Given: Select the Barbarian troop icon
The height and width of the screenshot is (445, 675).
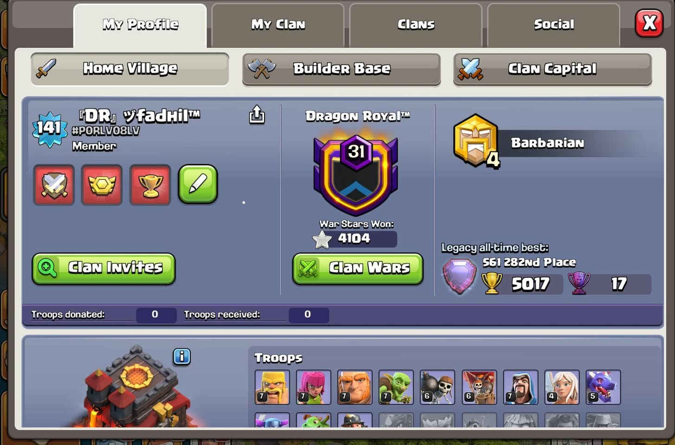Looking at the screenshot, I should [272, 387].
